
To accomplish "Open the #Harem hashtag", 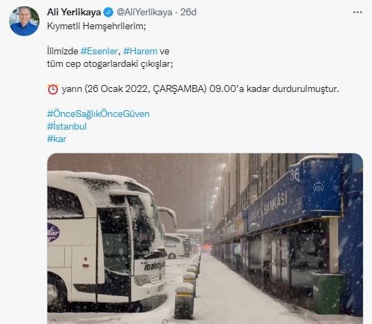I will 141,51.
